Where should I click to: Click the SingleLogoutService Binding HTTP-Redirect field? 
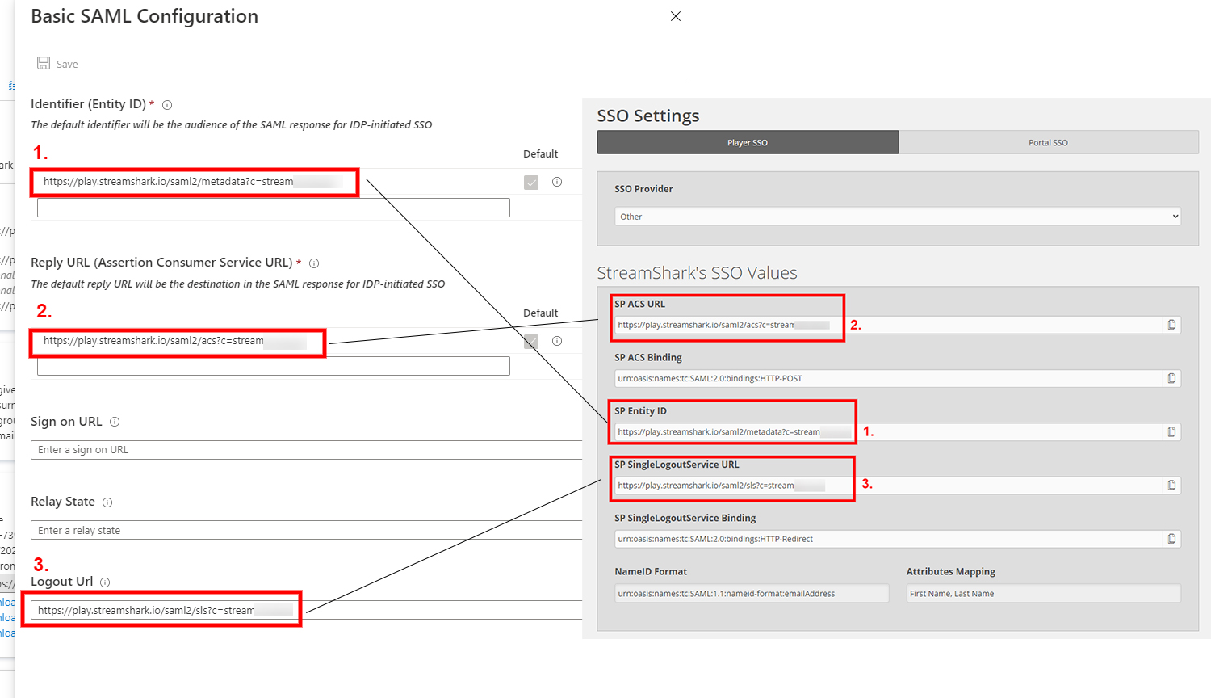click(888, 539)
